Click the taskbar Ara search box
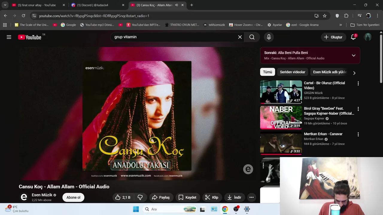Image resolution: width=383 pixels, height=215 pixels. 170,209
